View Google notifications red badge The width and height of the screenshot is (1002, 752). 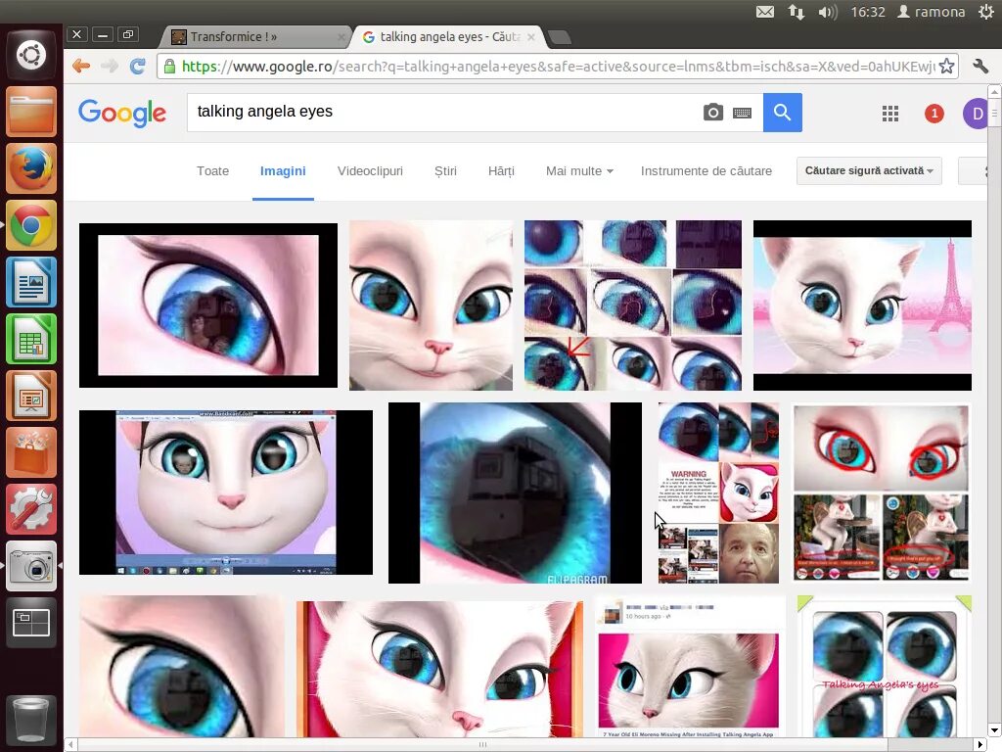click(x=934, y=114)
